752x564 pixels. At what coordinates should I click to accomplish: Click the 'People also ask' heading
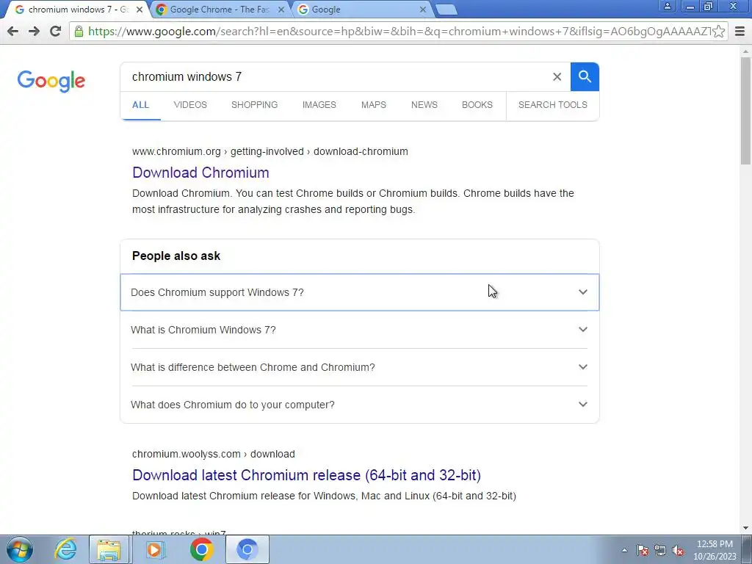pos(176,256)
